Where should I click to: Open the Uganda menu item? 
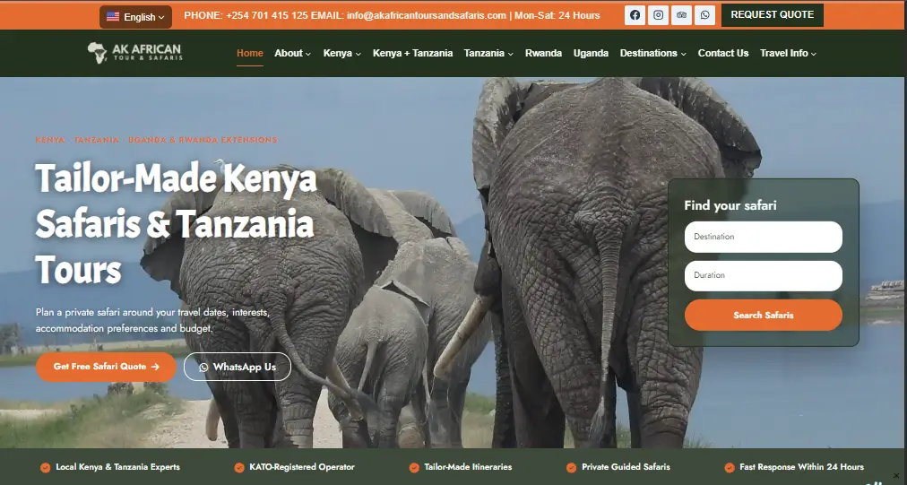click(x=591, y=53)
